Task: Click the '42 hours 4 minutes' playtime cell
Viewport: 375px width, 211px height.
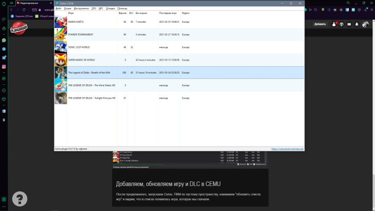Action: click(146, 60)
